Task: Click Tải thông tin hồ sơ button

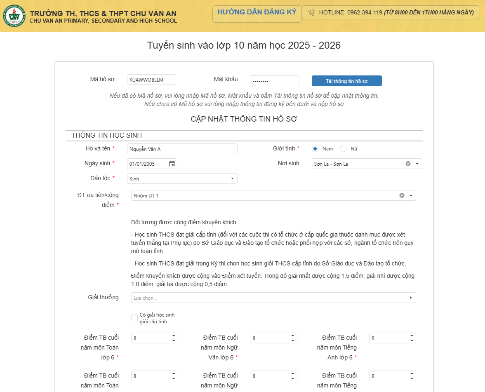Action: coord(347,81)
